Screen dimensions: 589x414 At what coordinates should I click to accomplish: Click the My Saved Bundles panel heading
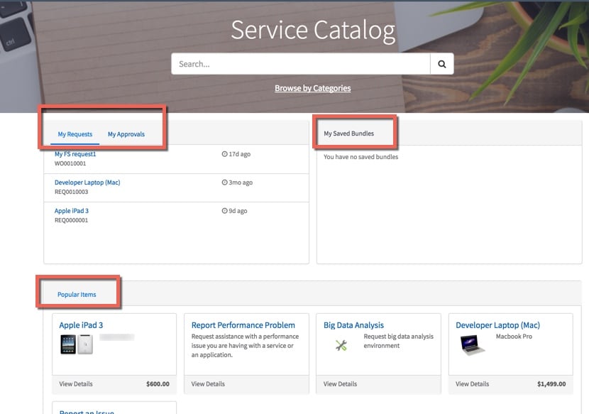[x=348, y=131]
